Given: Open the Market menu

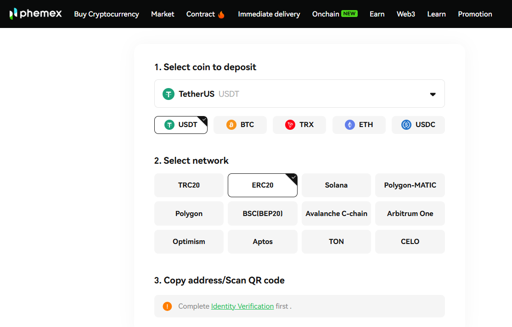Looking at the screenshot, I should tap(163, 14).
